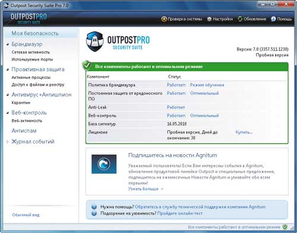Open 'Используемые порты' sidebar item
Image resolution: width=297 pixels, height=233 pixels.
point(32,59)
